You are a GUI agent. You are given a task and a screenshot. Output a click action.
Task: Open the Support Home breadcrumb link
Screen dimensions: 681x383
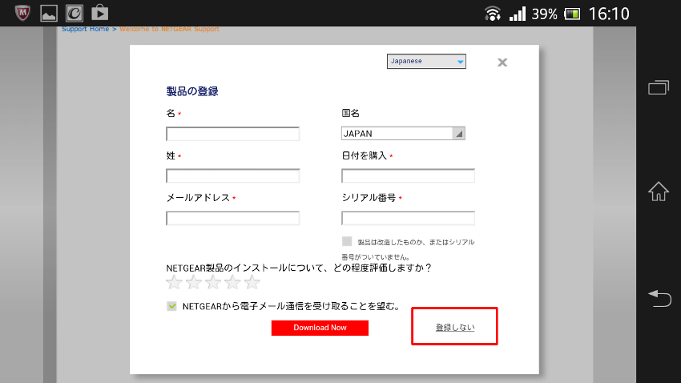click(86, 29)
